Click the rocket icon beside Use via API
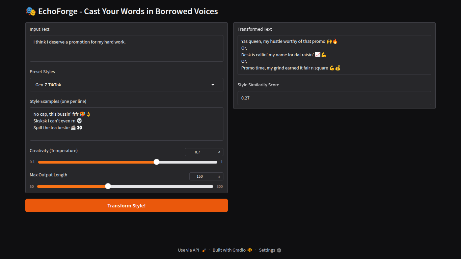The image size is (461, 259). tap(204, 250)
